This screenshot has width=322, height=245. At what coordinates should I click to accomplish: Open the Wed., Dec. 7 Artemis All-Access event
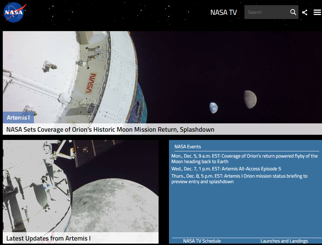226,169
